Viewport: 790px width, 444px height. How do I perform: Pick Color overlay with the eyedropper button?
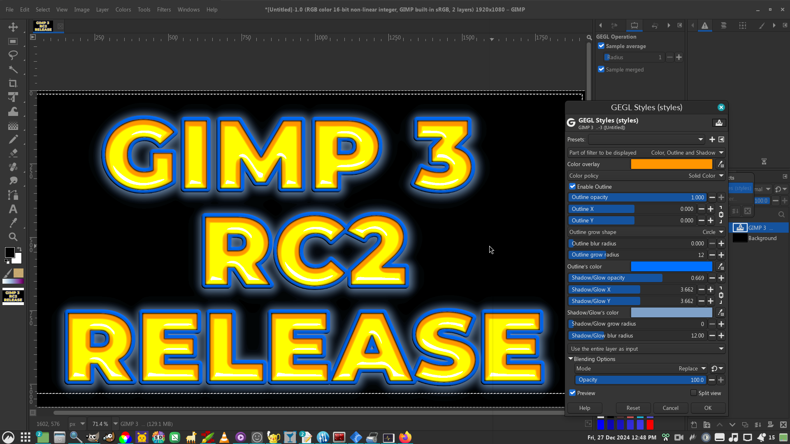[720, 164]
